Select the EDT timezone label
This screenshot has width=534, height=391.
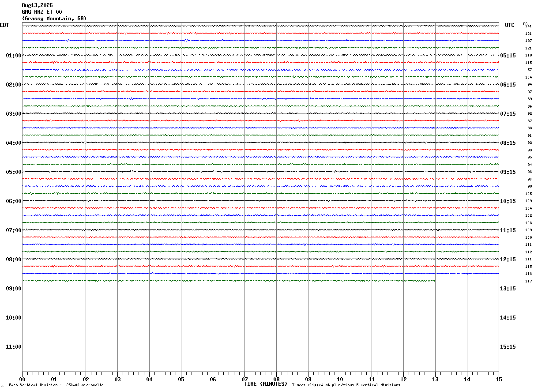tap(4, 25)
